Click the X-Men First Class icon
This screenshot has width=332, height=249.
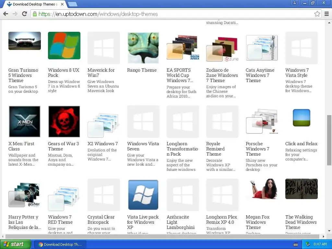pyautogui.click(x=25, y=122)
